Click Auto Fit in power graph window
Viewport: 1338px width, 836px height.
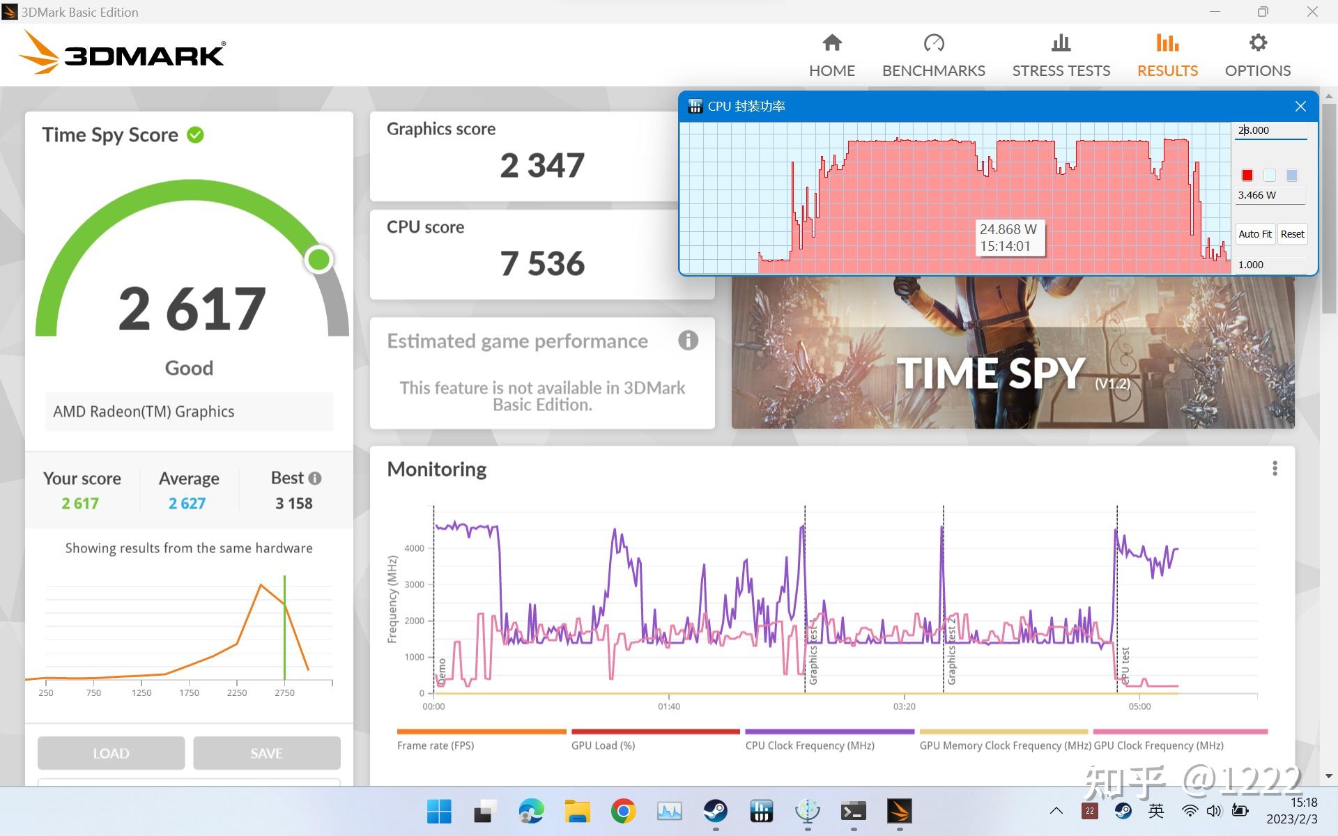(x=1255, y=234)
